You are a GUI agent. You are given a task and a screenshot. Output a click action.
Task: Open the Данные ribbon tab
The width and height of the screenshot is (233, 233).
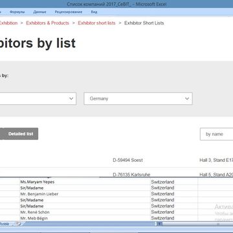coord(39,12)
